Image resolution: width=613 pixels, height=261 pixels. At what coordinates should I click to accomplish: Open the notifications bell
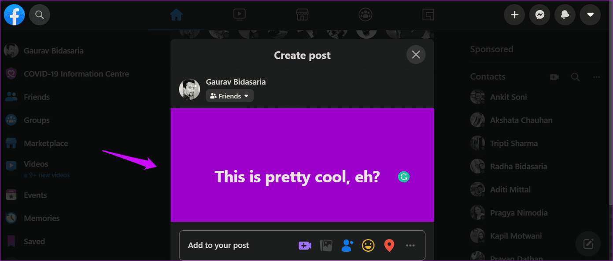click(565, 15)
